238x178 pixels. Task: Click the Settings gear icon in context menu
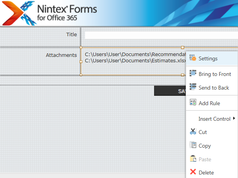point(193,58)
